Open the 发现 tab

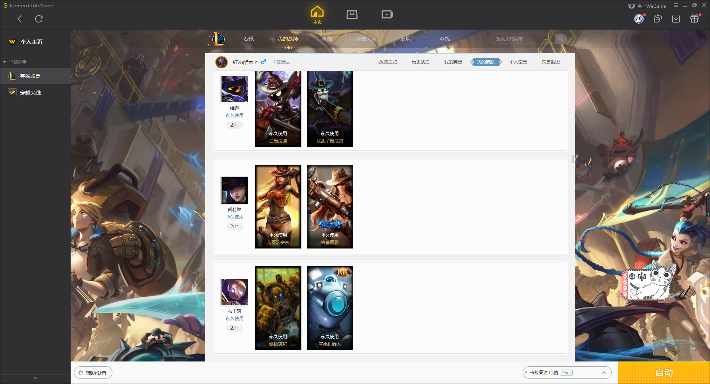[x=405, y=39]
